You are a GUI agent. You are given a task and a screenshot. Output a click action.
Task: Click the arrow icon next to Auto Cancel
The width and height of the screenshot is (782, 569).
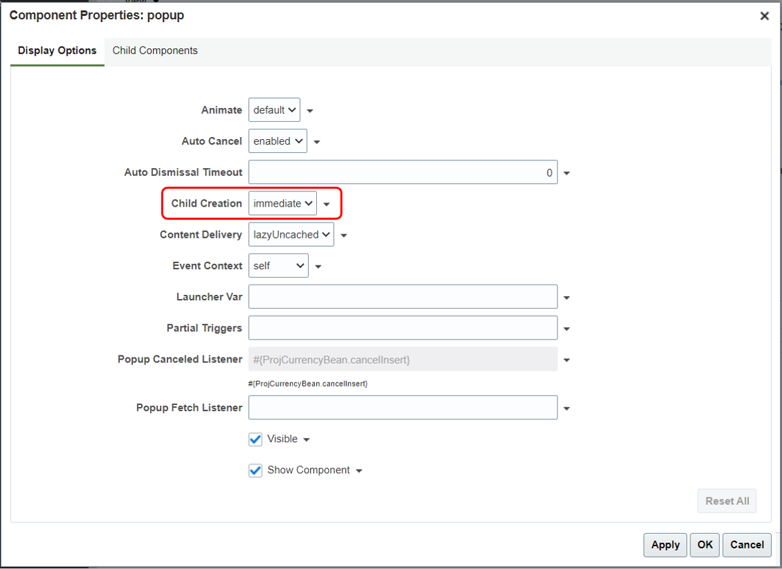(x=317, y=142)
